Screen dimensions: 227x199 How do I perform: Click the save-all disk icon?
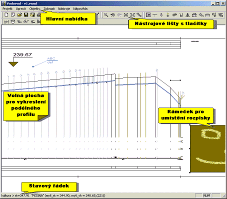click(x=32, y=15)
